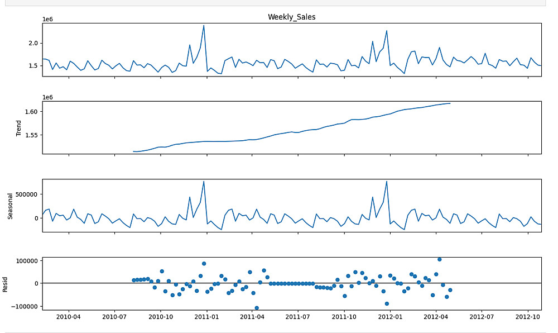
Task: Click the 2.0 tick on Weekly_Sales axis
Action: tap(33, 43)
